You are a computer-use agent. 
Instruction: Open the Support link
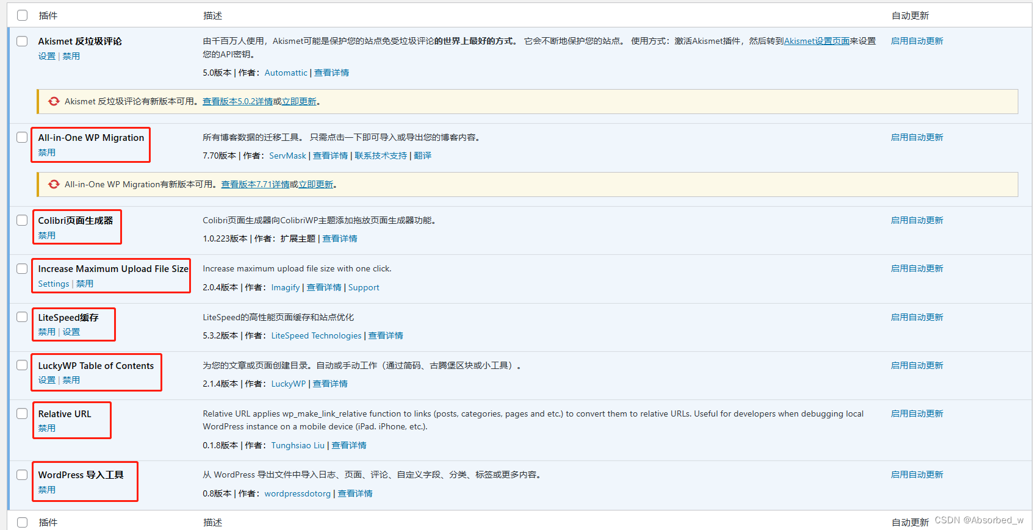coord(364,287)
